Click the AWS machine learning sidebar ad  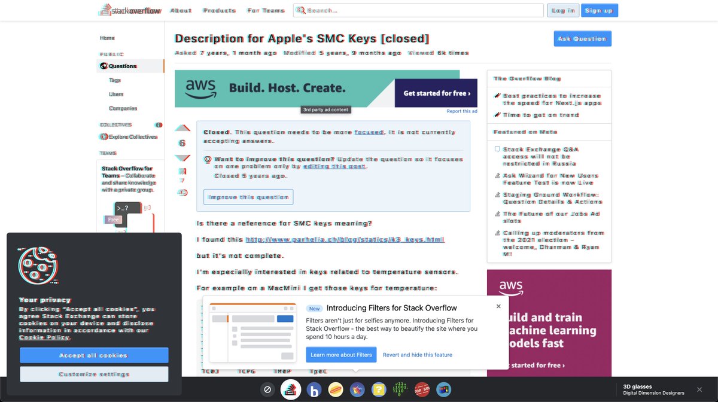(549, 323)
